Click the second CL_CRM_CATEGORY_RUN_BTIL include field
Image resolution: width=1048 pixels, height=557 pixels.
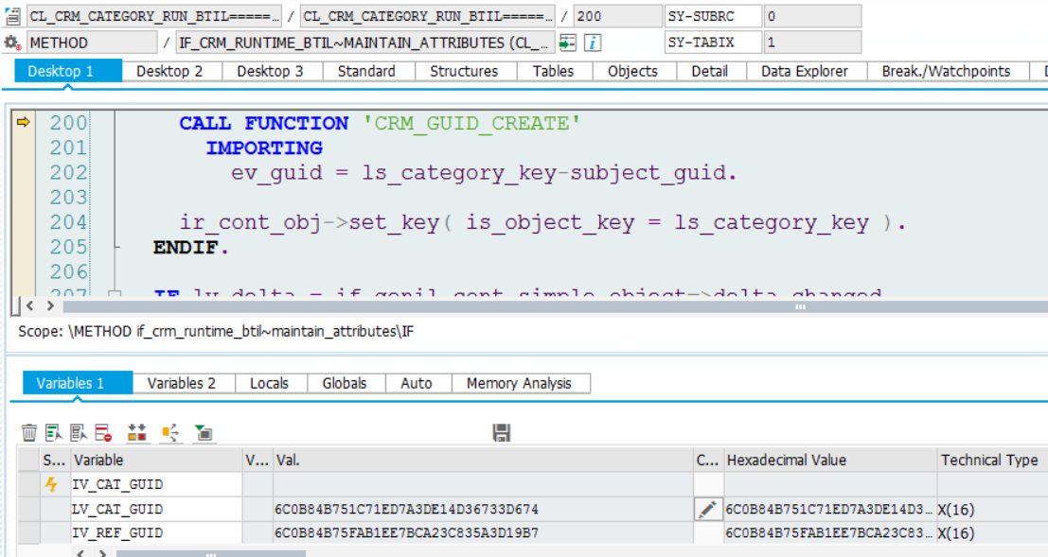click(x=427, y=16)
